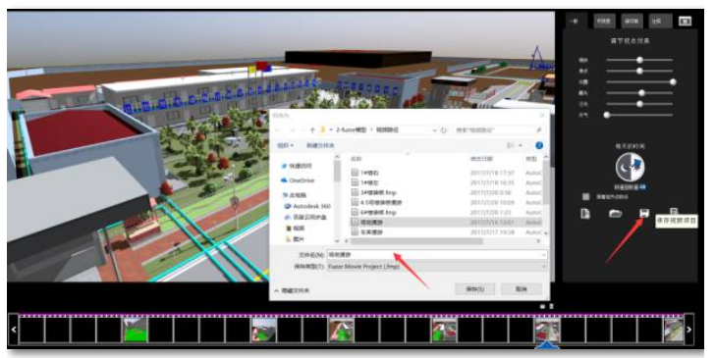Click the file list horizontal scrollbar
Image resolution: width=715 pixels, height=358 pixels.
click(x=416, y=241)
